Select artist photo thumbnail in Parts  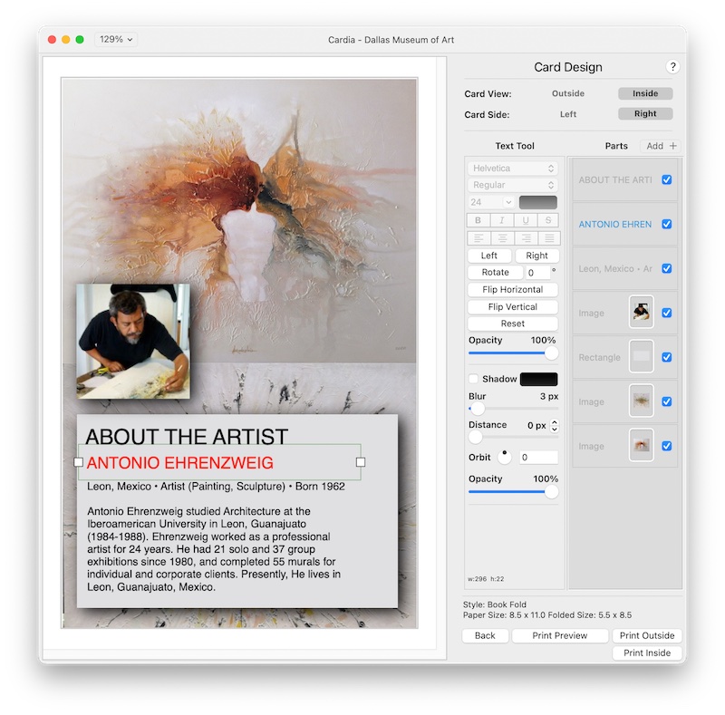tap(642, 312)
